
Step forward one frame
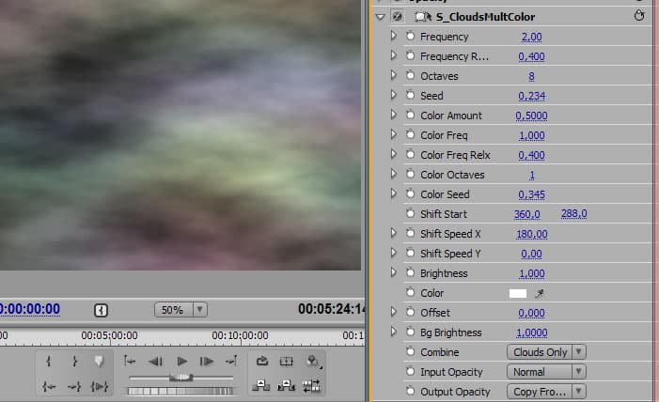(207, 362)
